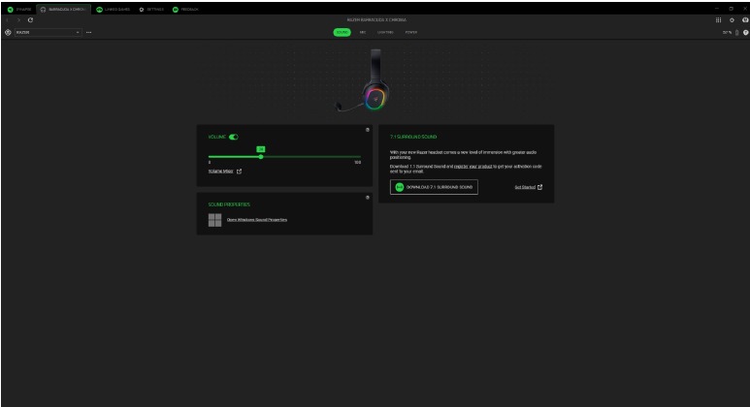Go to the Power tab
This screenshot has height=407, width=750.
click(x=410, y=33)
